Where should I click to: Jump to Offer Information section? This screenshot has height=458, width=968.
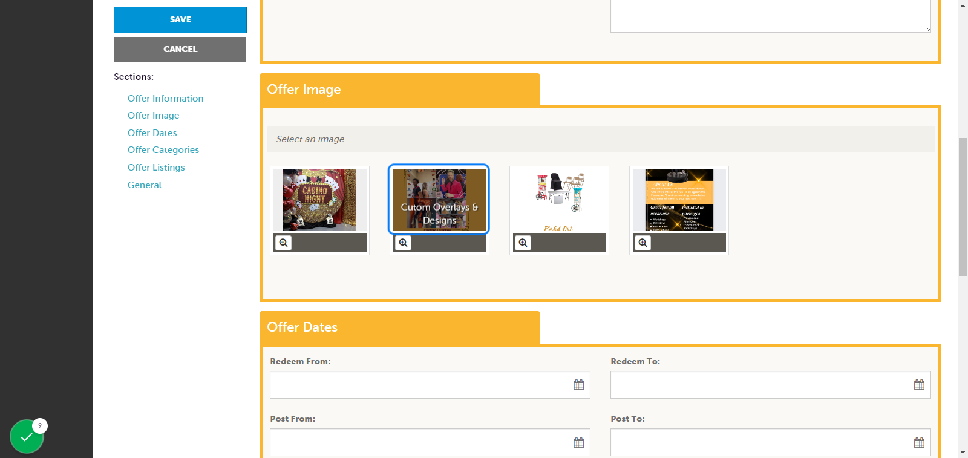pyautogui.click(x=165, y=98)
